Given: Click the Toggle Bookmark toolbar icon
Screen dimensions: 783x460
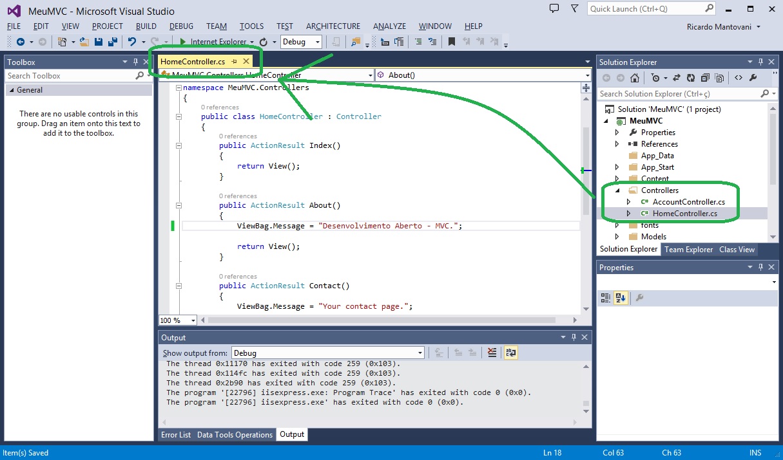Looking at the screenshot, I should [x=452, y=42].
